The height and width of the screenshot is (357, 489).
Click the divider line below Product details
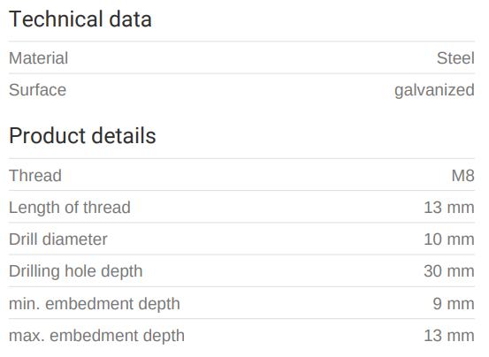click(241, 158)
